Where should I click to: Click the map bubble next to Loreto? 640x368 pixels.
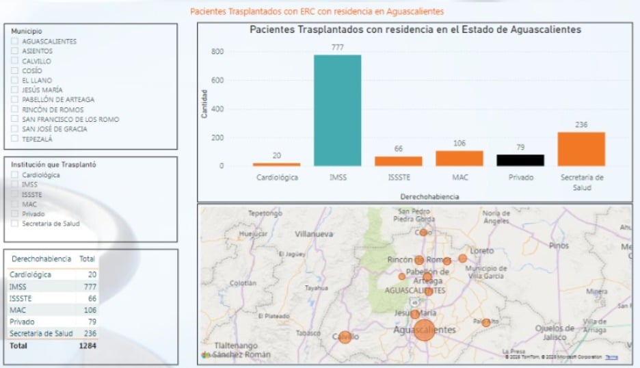(463, 259)
